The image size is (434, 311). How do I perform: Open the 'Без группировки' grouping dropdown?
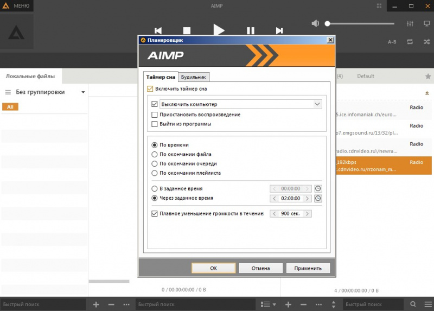[83, 92]
